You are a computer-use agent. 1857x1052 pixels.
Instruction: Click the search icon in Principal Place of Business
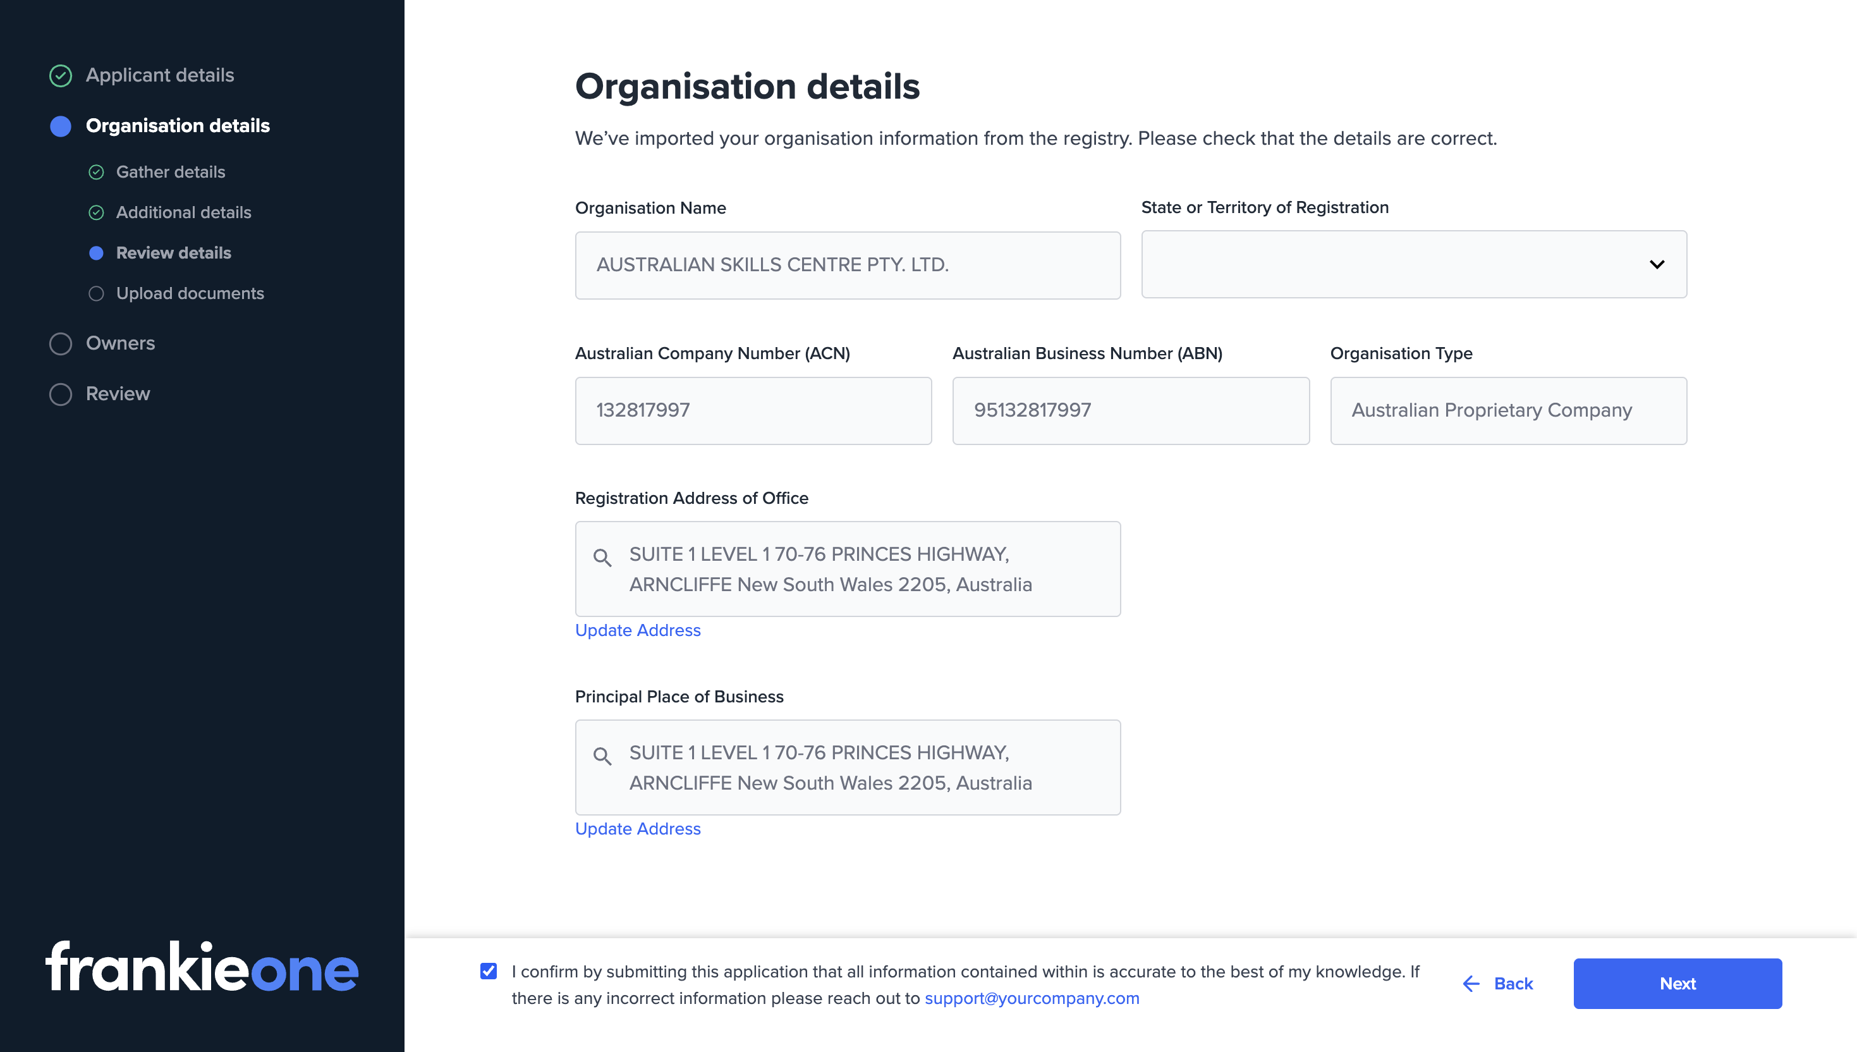point(602,757)
